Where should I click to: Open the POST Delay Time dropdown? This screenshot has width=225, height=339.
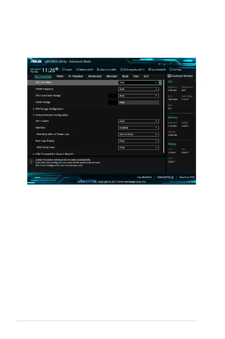tap(138, 148)
